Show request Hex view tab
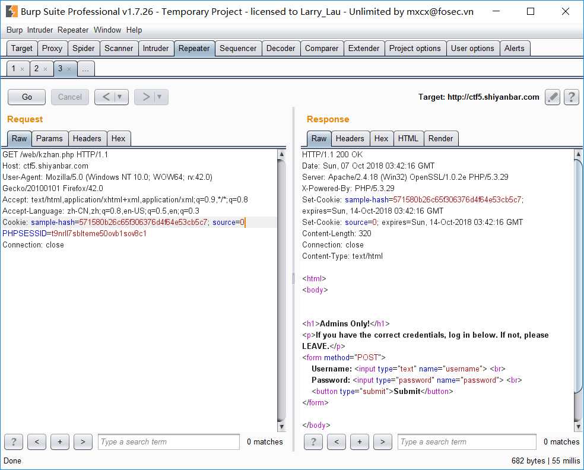Image resolution: width=584 pixels, height=470 pixels. coord(119,138)
